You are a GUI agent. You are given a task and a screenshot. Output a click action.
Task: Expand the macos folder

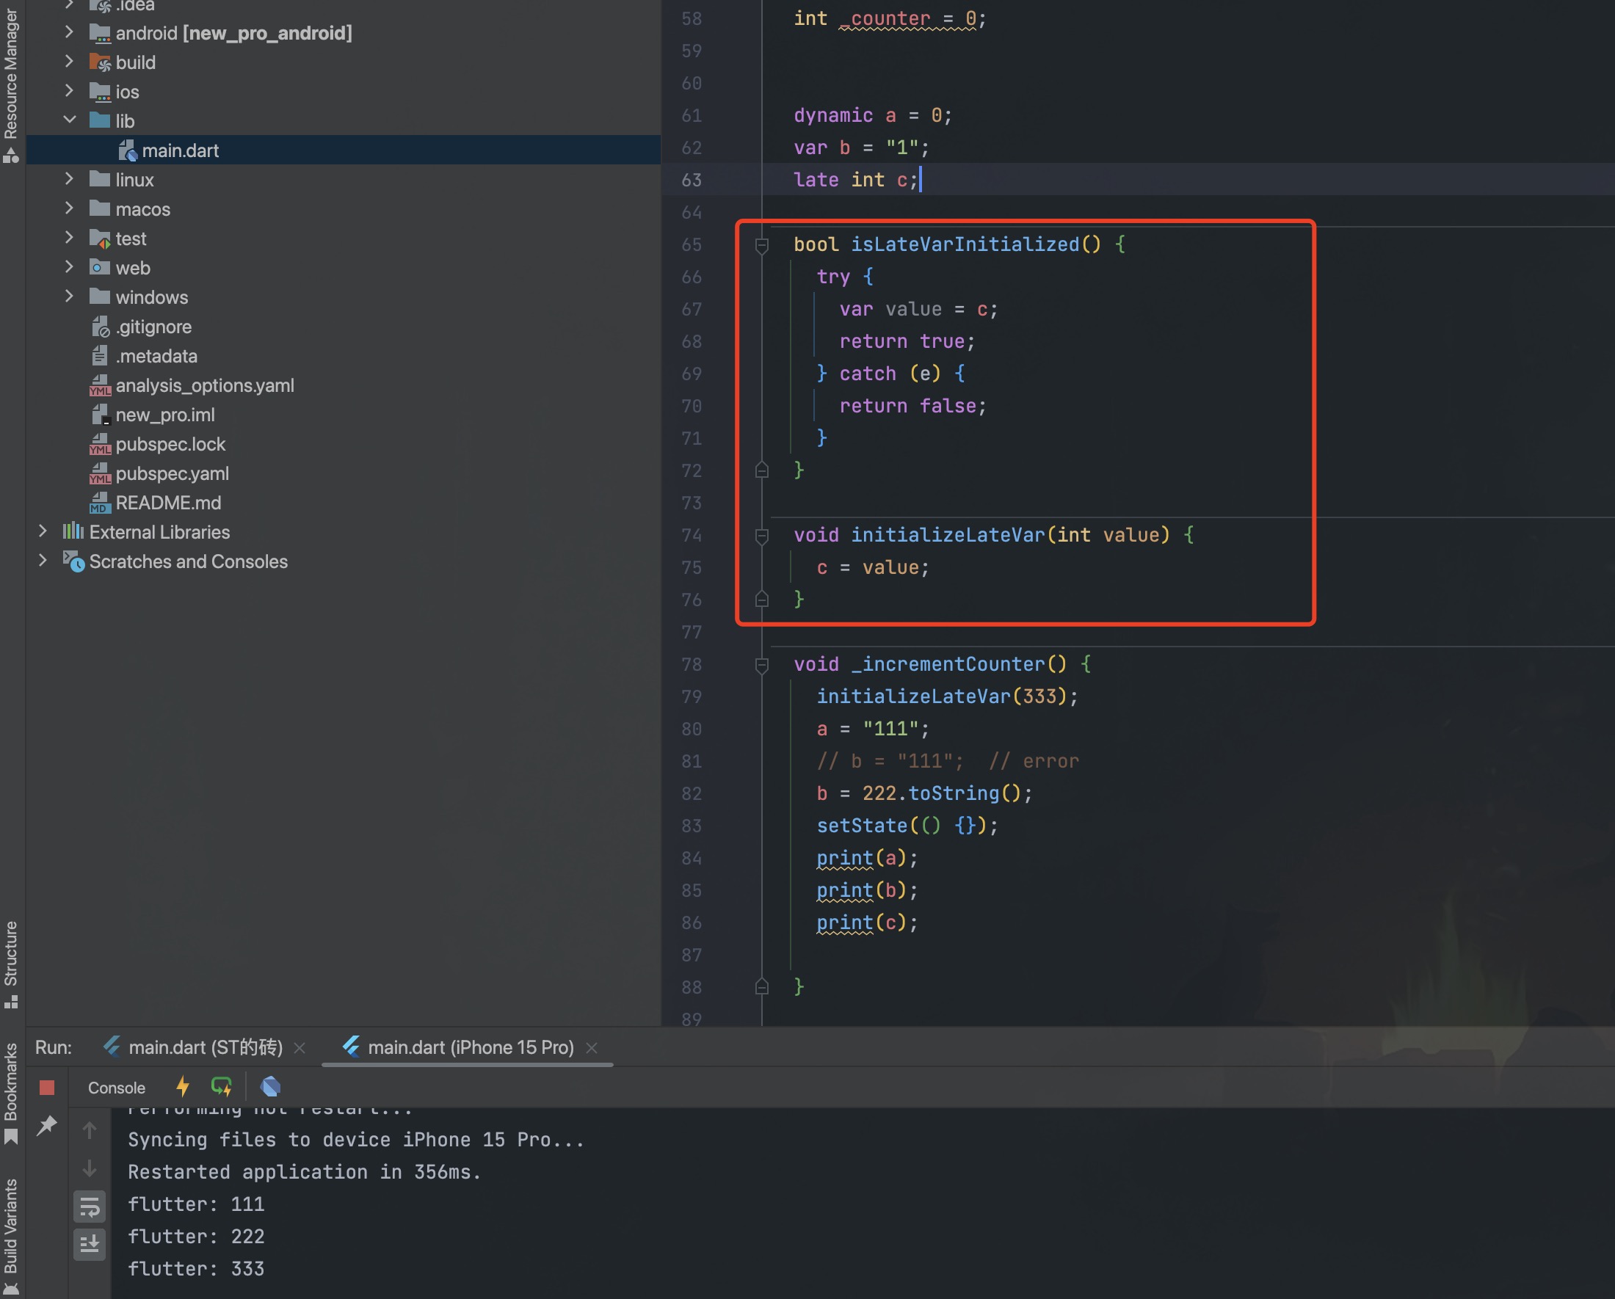(69, 208)
